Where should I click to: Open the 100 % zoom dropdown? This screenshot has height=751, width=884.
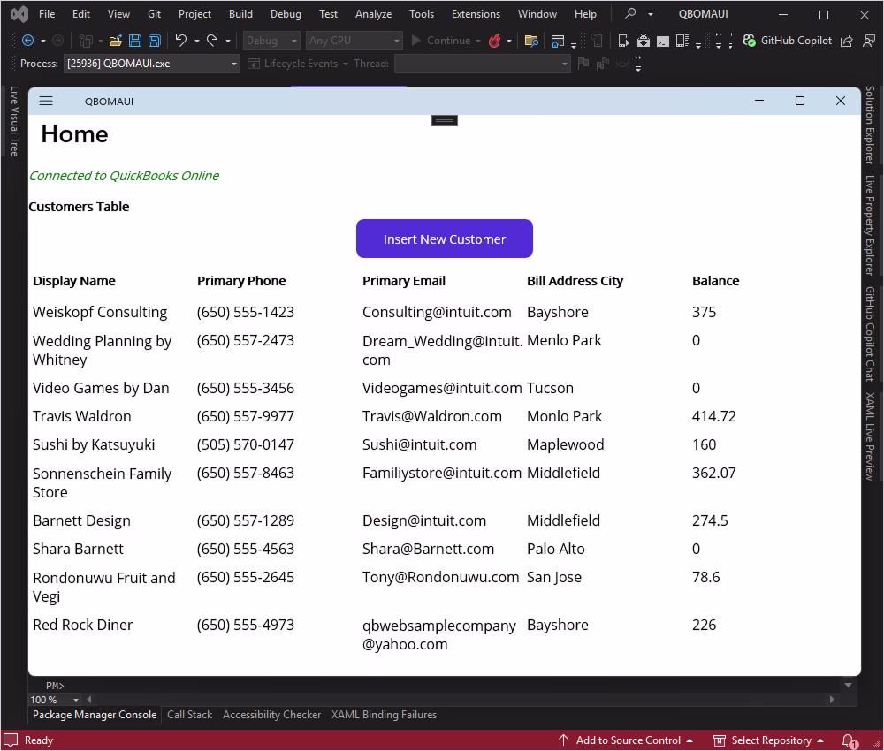[x=75, y=700]
